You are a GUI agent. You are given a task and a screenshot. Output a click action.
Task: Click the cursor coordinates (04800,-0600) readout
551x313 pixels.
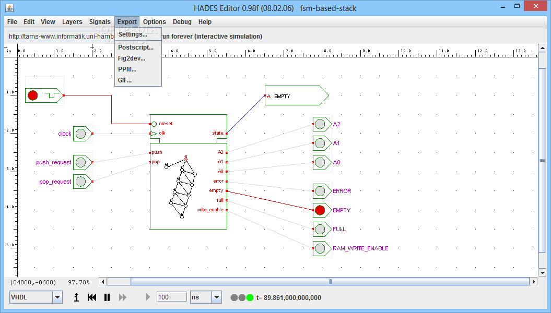coord(33,282)
